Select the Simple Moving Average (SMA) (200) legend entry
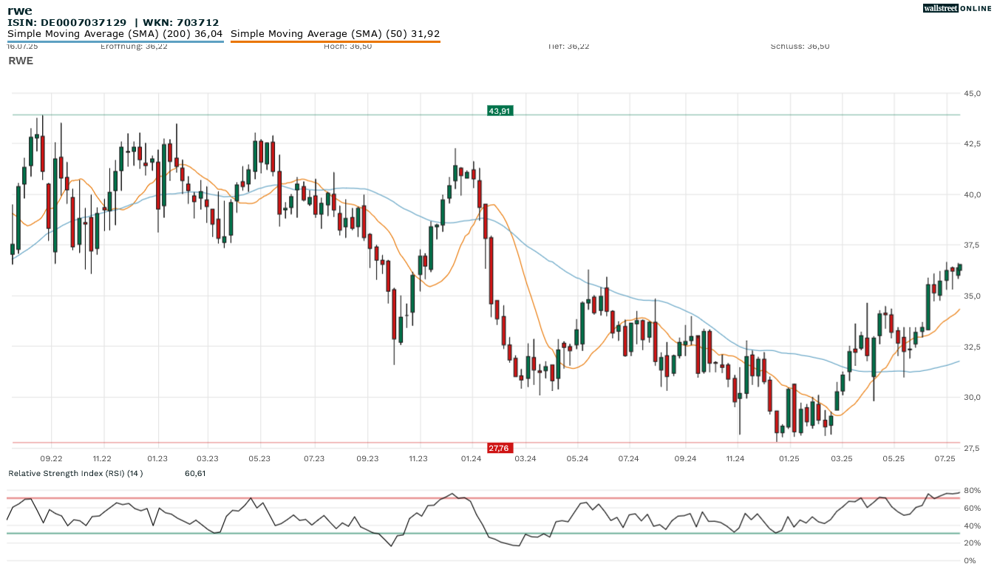 (x=115, y=34)
